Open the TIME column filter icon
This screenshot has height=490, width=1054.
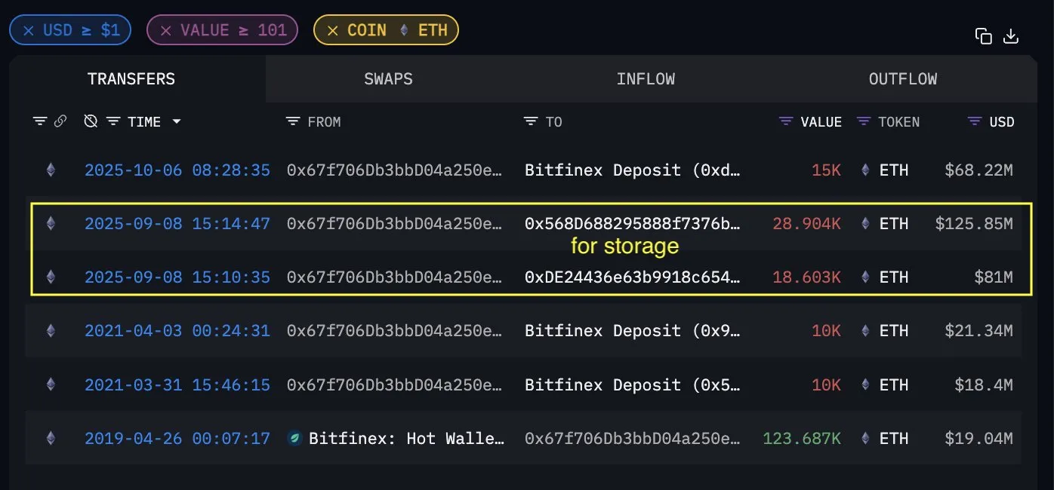coord(113,121)
